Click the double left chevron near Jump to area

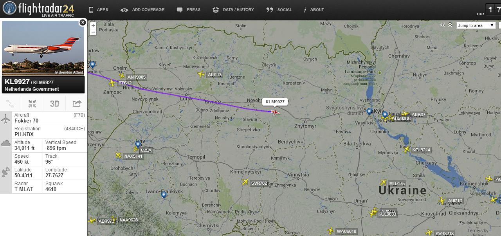[443, 25]
